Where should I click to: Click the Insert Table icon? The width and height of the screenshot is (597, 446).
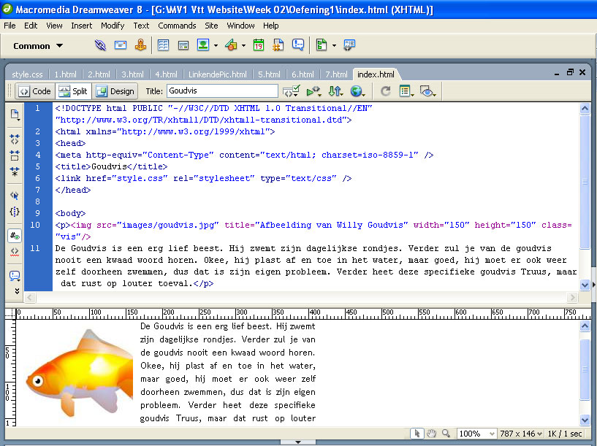pyautogui.click(x=164, y=45)
